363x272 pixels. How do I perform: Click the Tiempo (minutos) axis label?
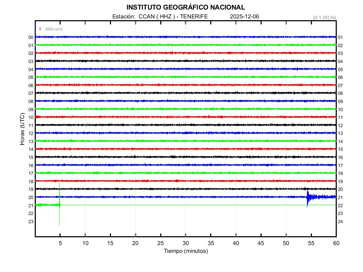point(185,251)
